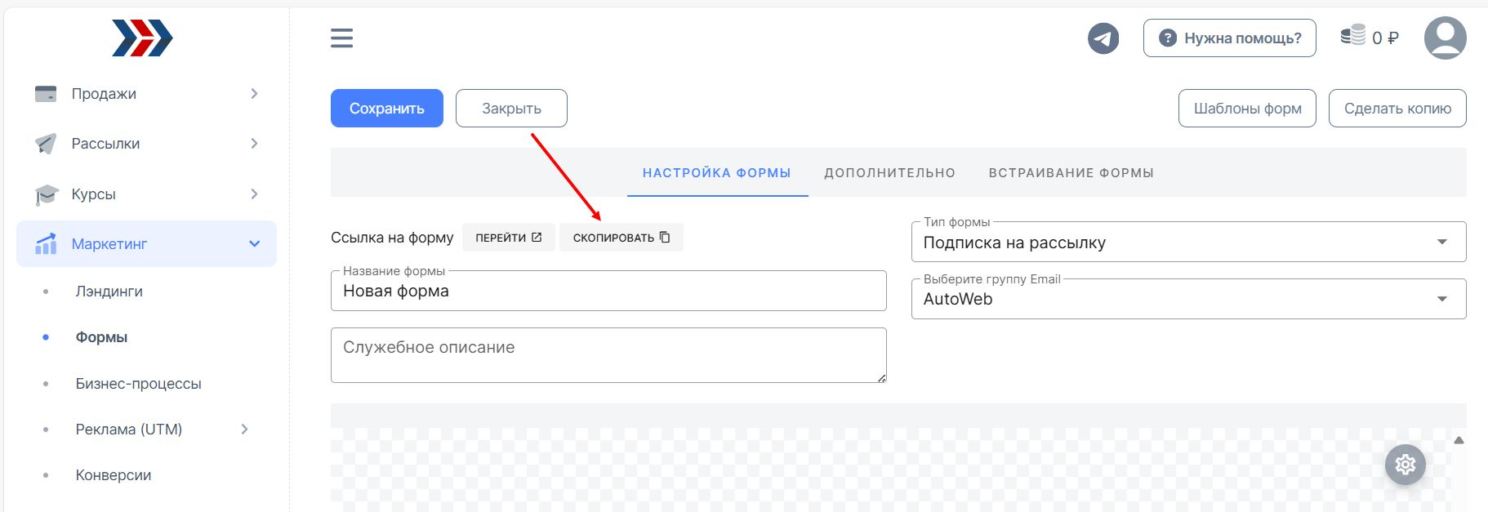Click the red-blue arrows logo
Screen dimensions: 1488x512
pyautogui.click(x=142, y=38)
